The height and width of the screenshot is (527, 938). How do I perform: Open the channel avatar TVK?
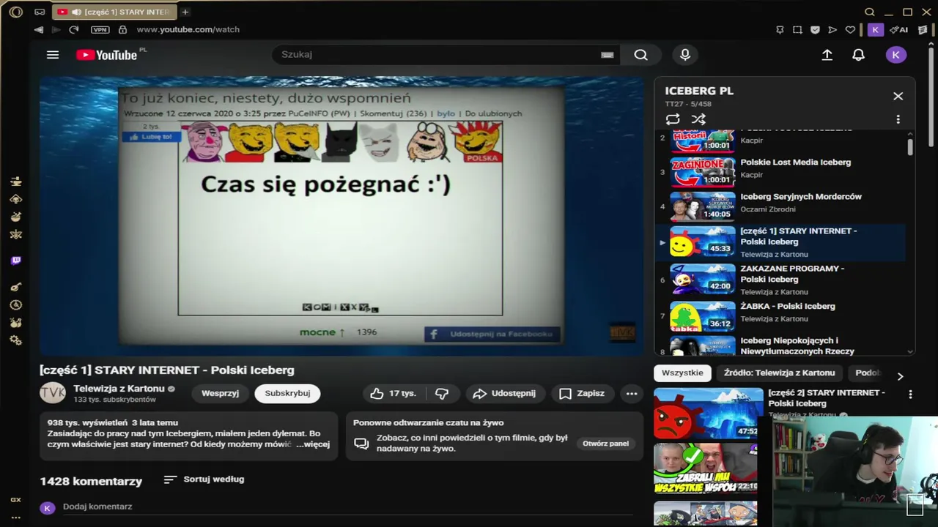click(x=53, y=393)
